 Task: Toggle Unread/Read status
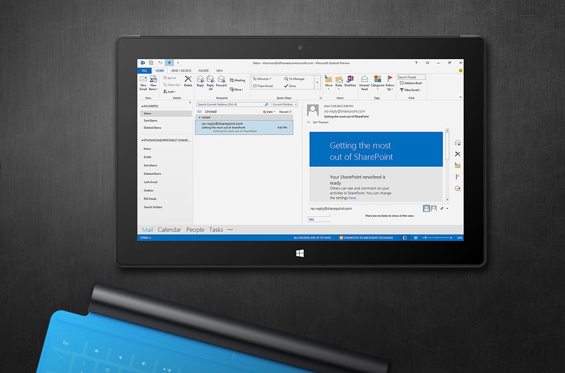tap(364, 83)
